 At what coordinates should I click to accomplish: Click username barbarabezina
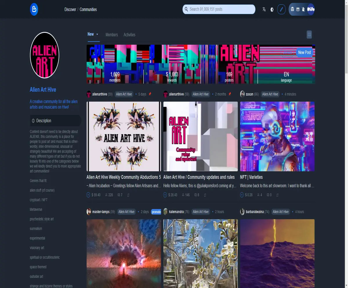[x=255, y=212]
